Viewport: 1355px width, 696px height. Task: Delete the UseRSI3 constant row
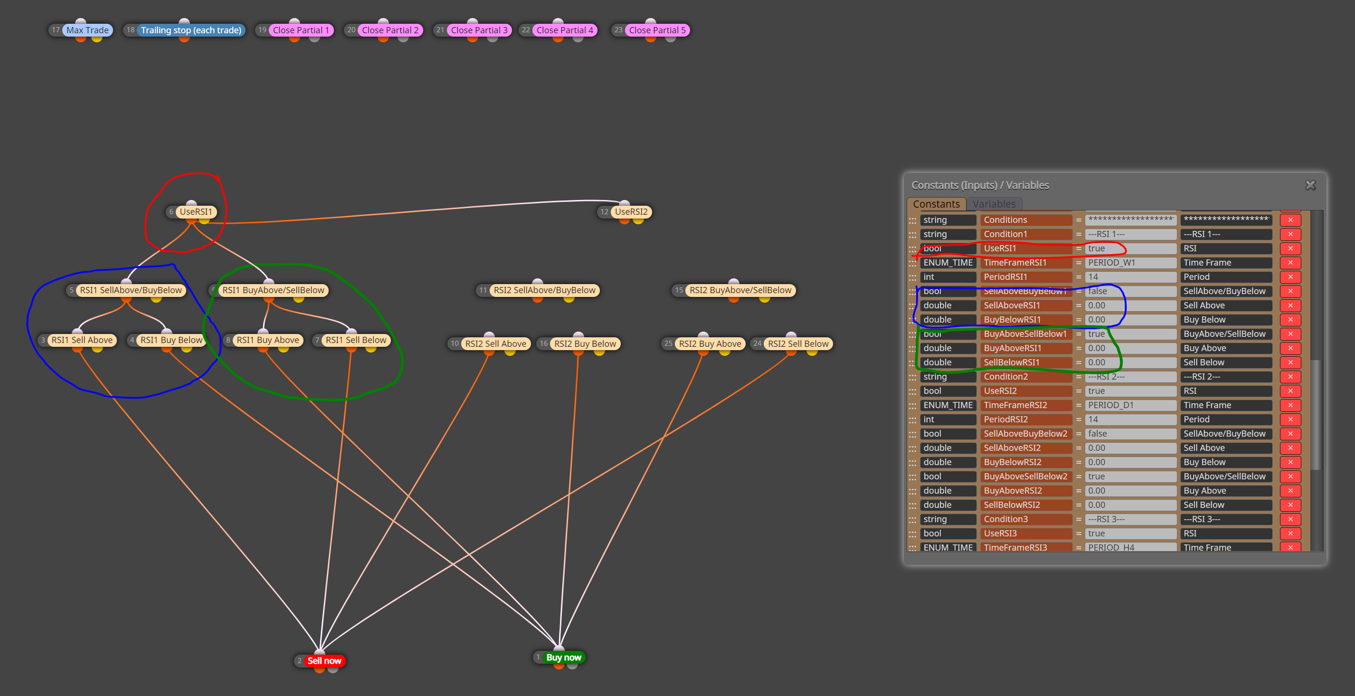point(1290,533)
